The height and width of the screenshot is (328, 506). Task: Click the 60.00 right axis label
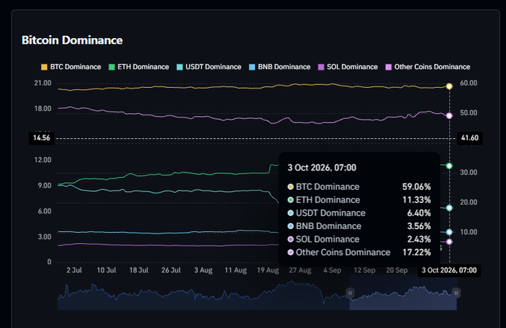coord(469,83)
